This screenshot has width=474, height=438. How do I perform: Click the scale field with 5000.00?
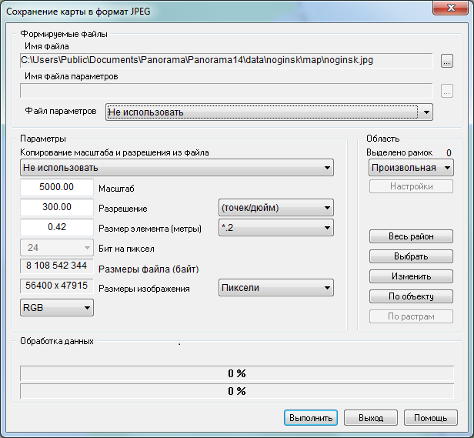click(57, 188)
